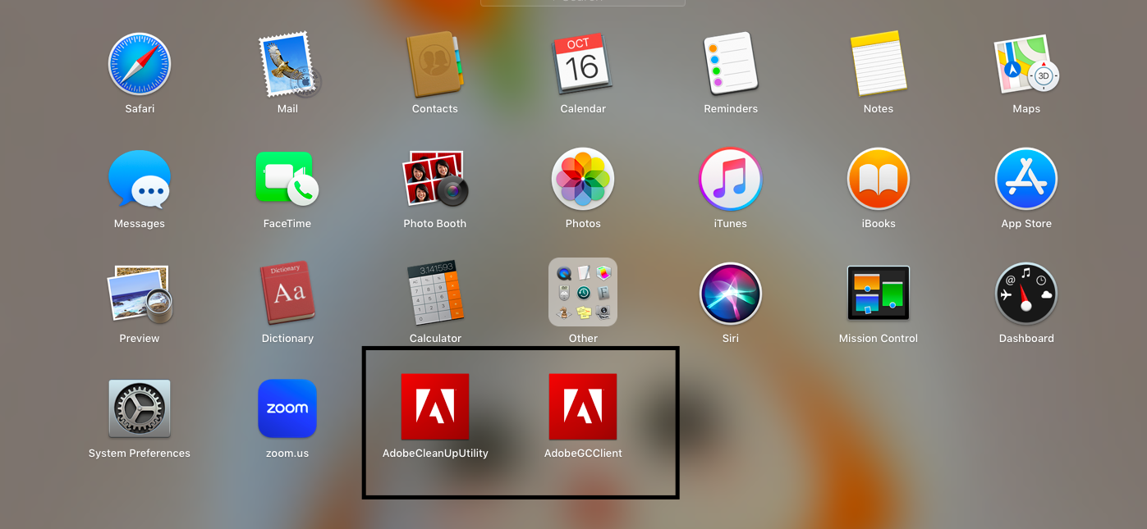Open the iTunes music app
Screen dimensions: 1147x529
[731, 179]
